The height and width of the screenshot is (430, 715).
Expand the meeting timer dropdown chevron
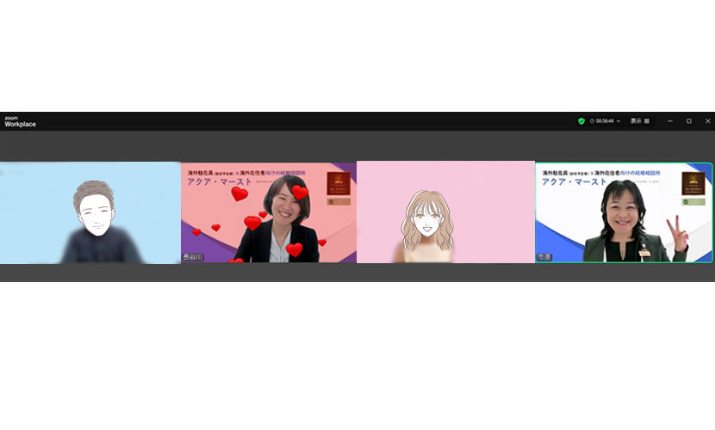(x=619, y=121)
